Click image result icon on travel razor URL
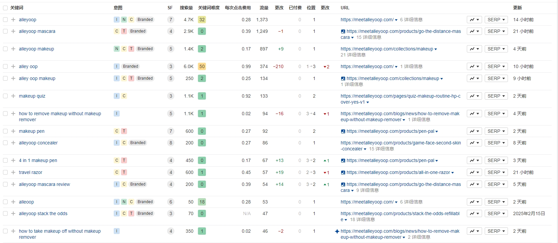558x243 pixels. 343,173
